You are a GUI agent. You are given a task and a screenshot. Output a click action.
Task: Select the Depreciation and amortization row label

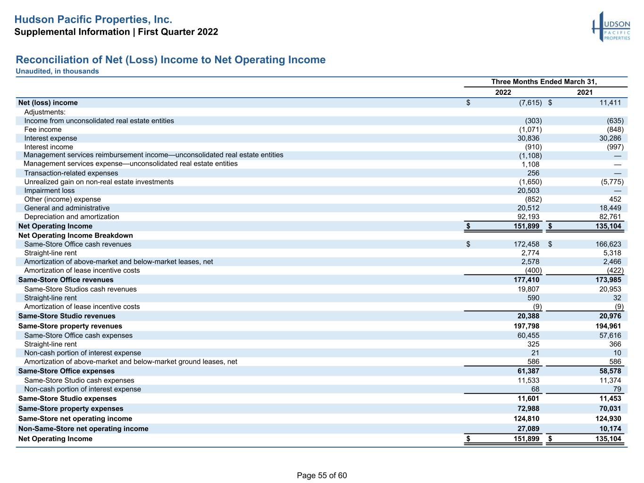72,217
